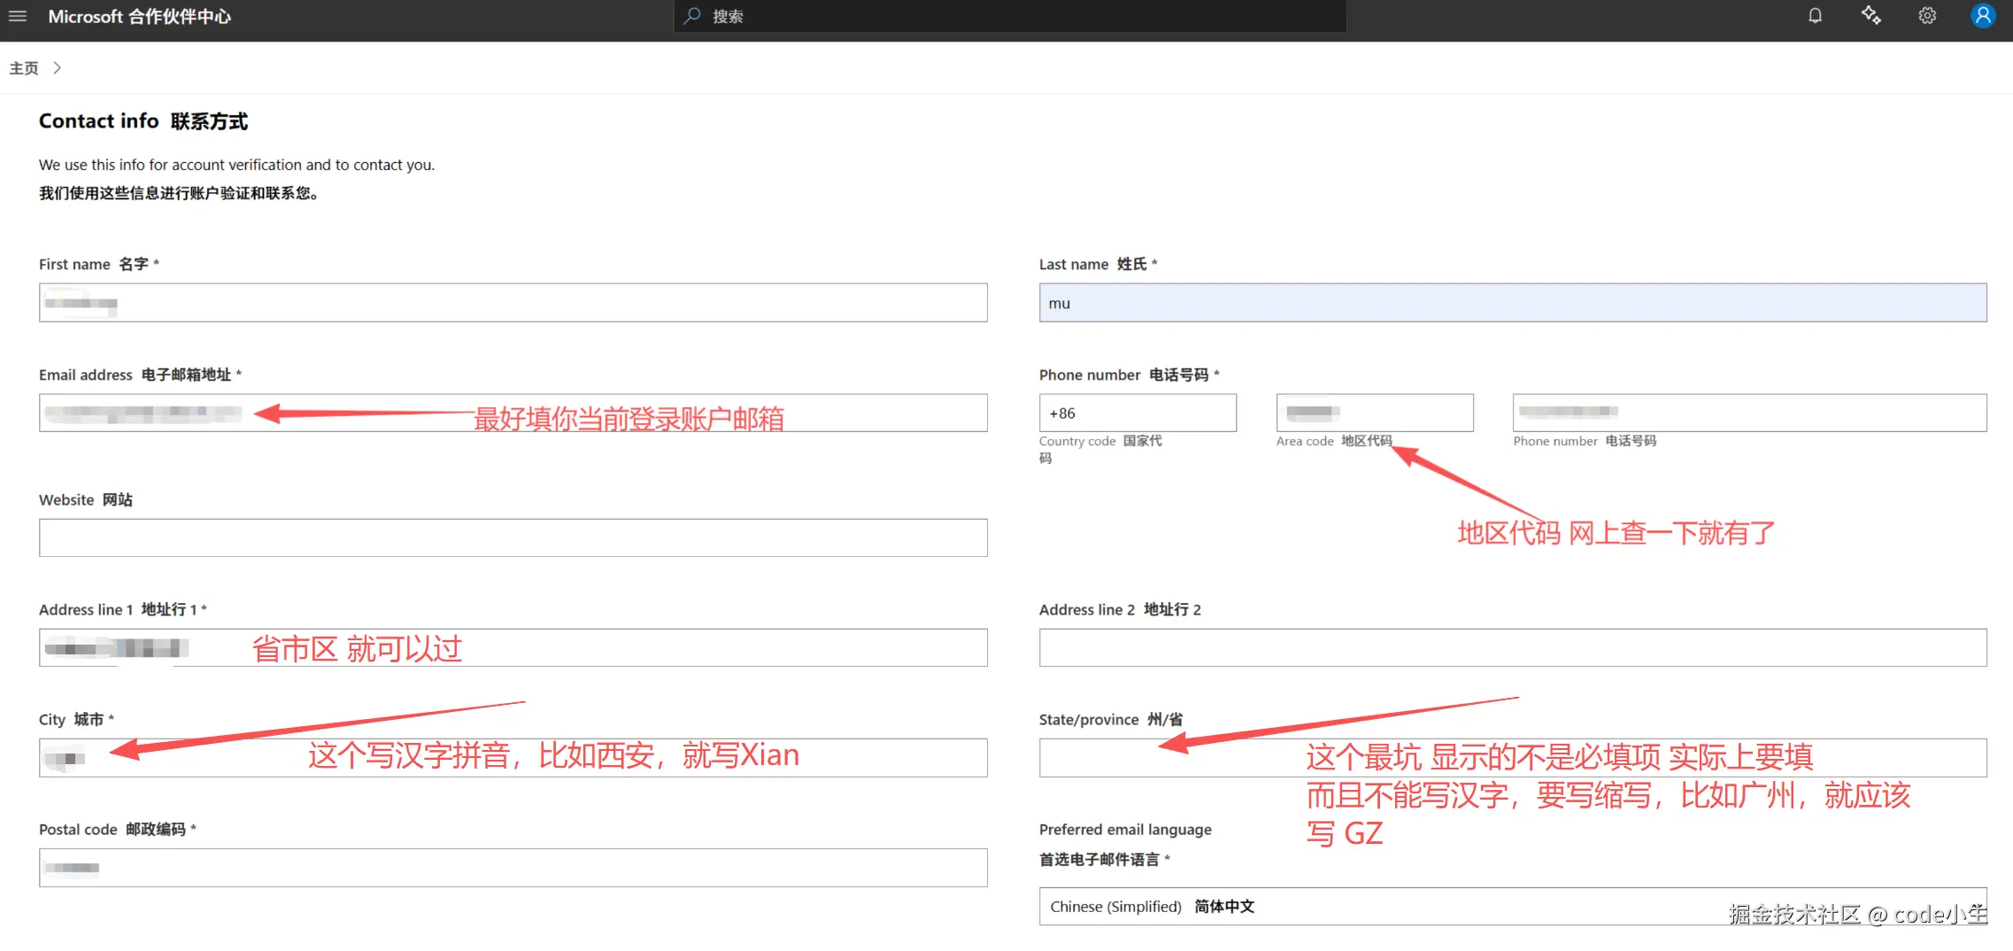Click the Microsoft 合作伙伴中心 title
Viewport: 2013px width, 951px height.
(x=139, y=17)
